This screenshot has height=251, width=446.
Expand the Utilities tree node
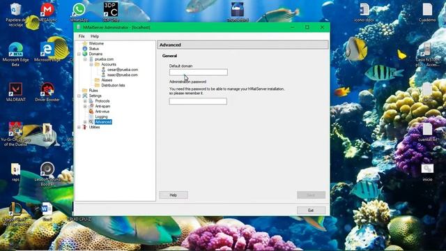(x=79, y=127)
